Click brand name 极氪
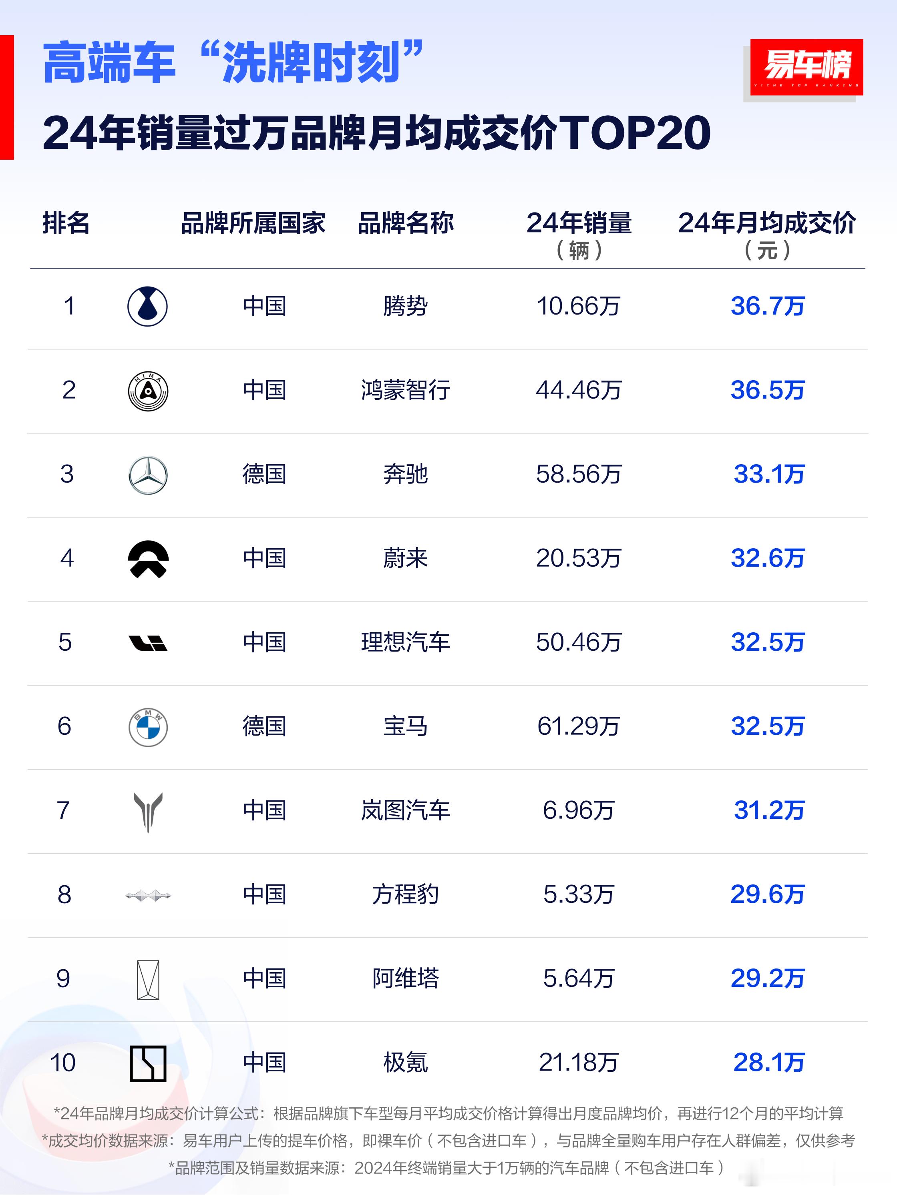The image size is (897, 1195). 405,1063
